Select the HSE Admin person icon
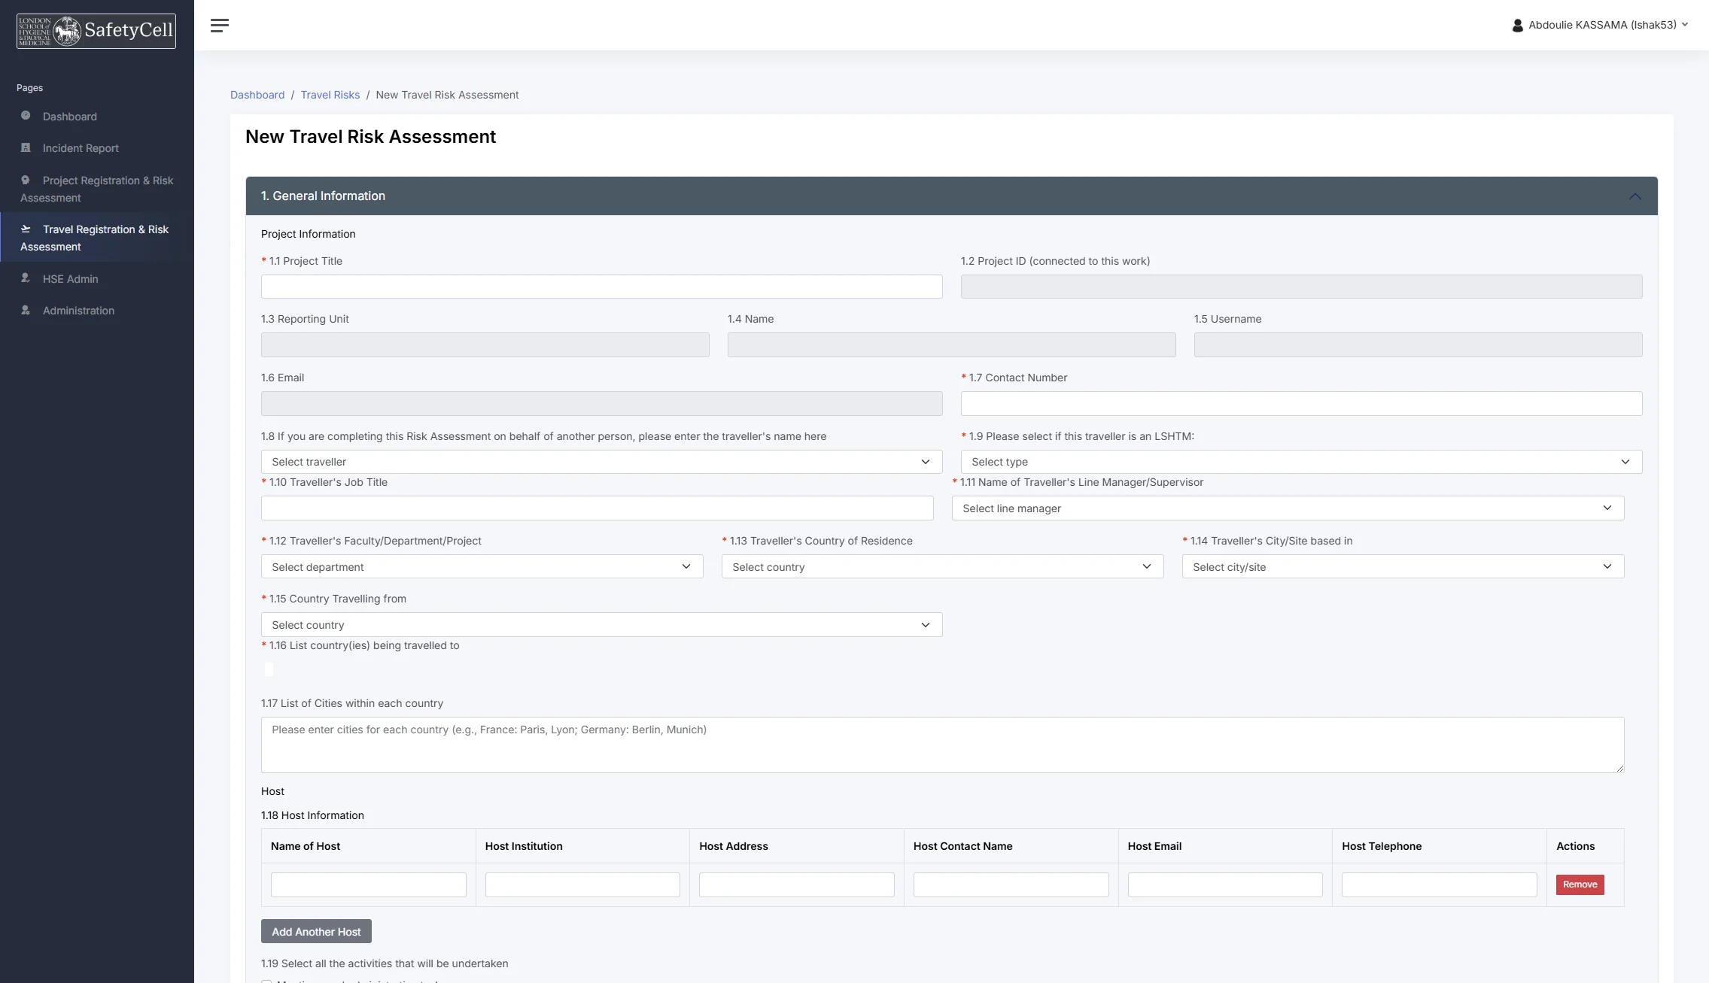This screenshot has height=983, width=1709. coord(26,278)
